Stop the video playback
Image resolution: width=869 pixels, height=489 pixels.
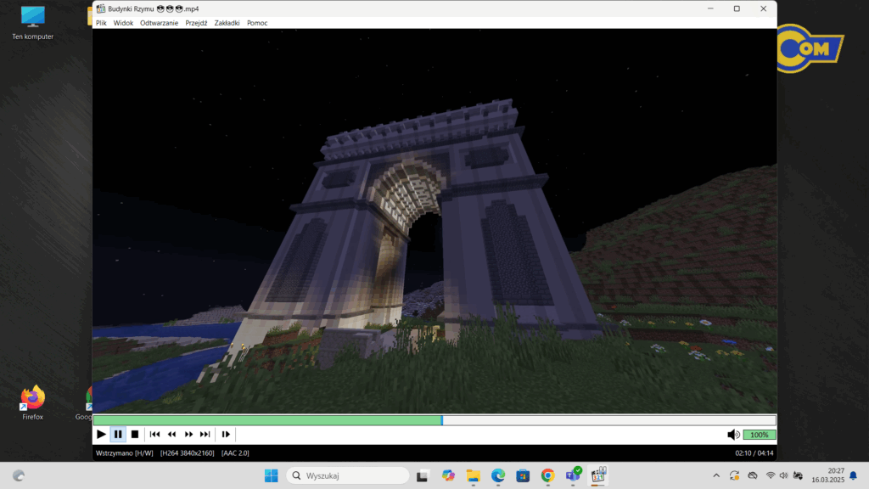click(x=135, y=435)
